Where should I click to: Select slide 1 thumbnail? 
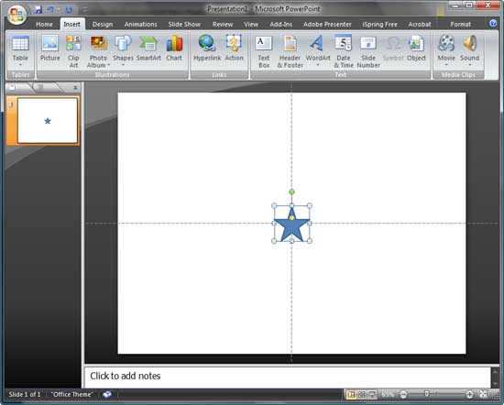point(48,121)
